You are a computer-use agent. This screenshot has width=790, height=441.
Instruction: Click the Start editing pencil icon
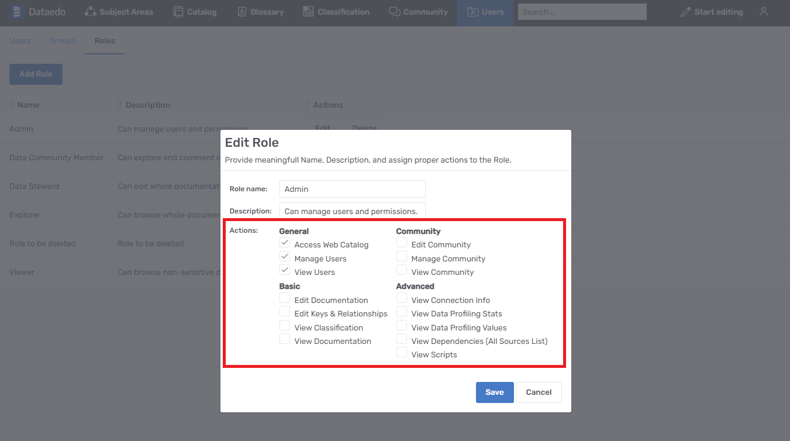(685, 12)
